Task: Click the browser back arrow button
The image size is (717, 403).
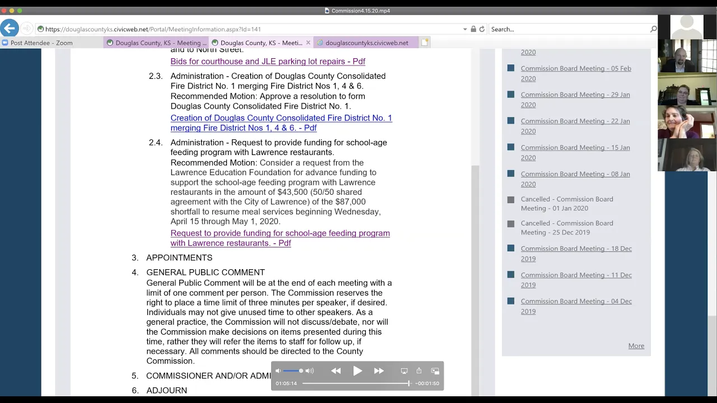Action: click(x=10, y=29)
